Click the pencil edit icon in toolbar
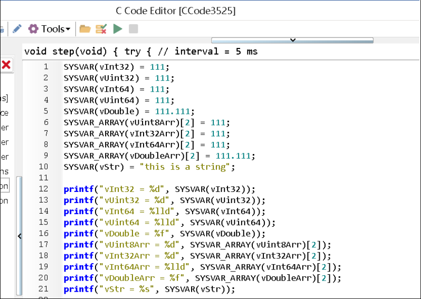The image size is (421, 299). (17, 29)
